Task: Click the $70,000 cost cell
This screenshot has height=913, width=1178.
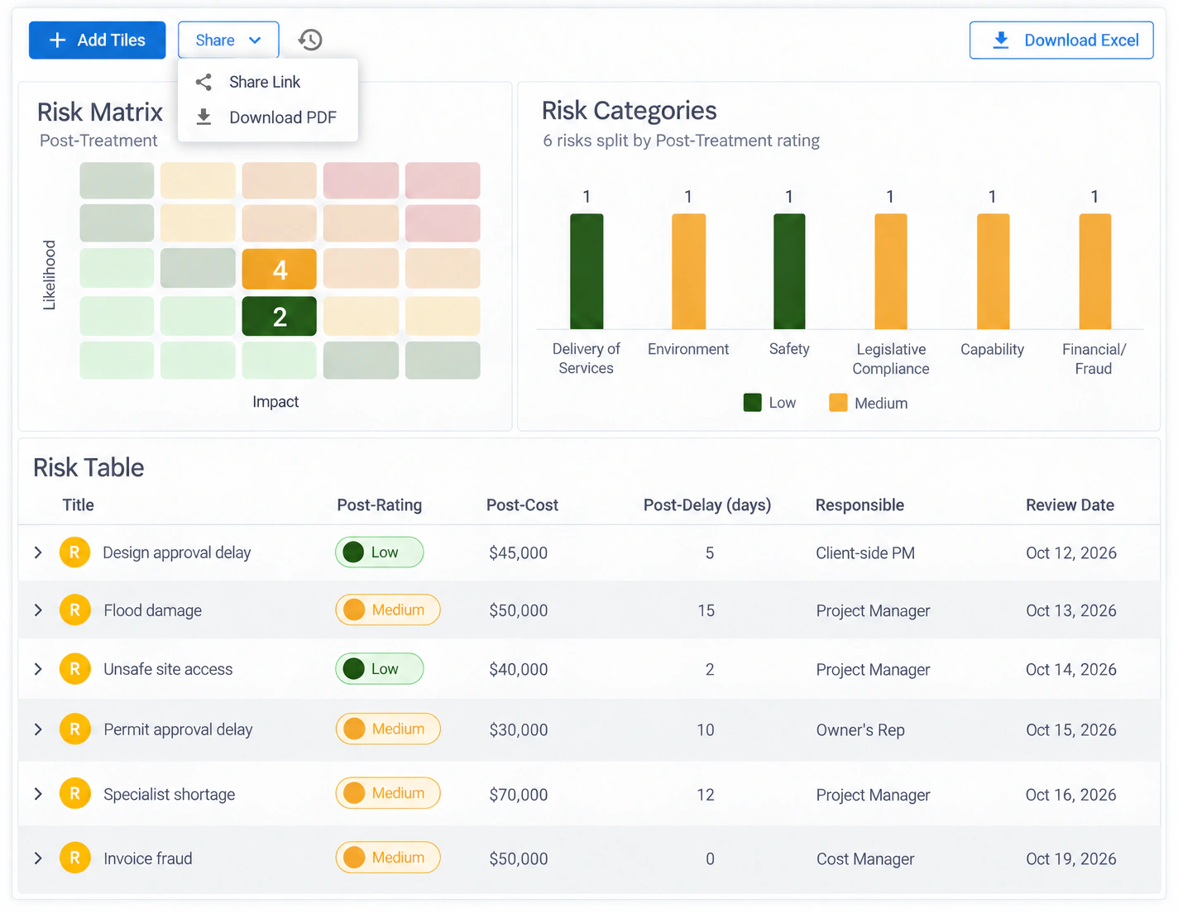Action: (x=519, y=795)
